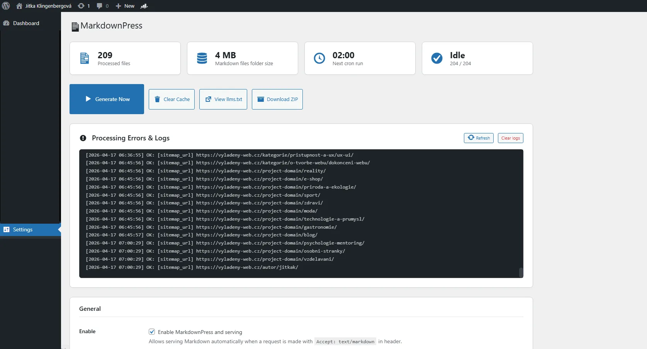
Task: Open the comments bubble icon showing 0
Action: point(99,6)
